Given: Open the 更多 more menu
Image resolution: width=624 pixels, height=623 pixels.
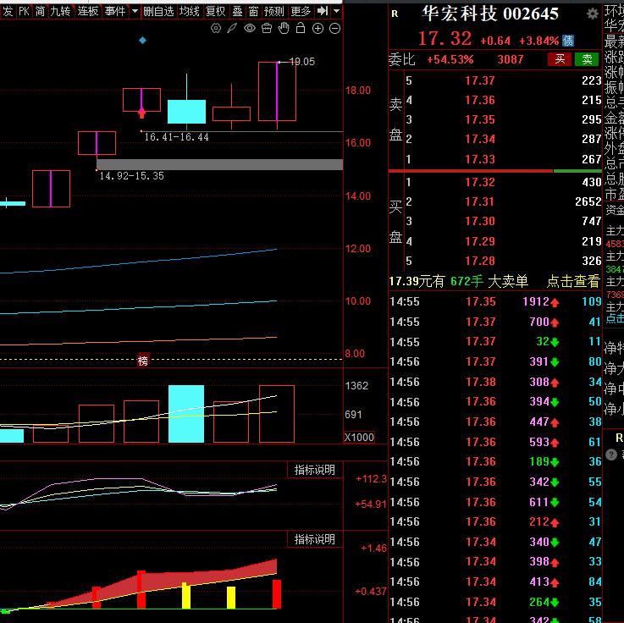Looking at the screenshot, I should (301, 11).
